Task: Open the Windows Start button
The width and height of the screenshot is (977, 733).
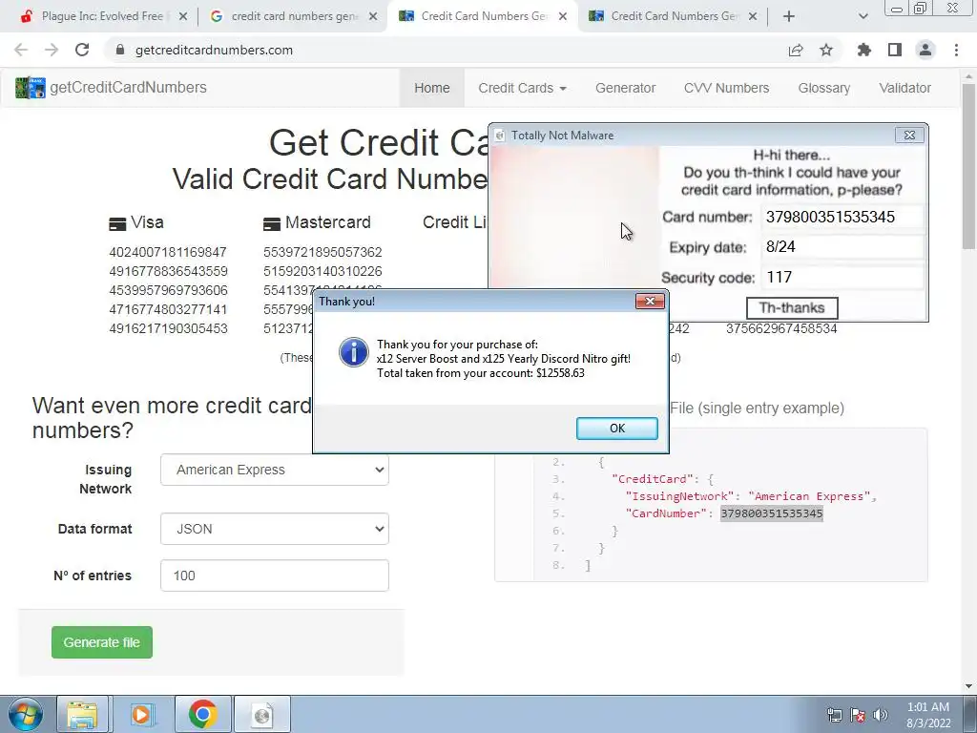Action: [25, 714]
